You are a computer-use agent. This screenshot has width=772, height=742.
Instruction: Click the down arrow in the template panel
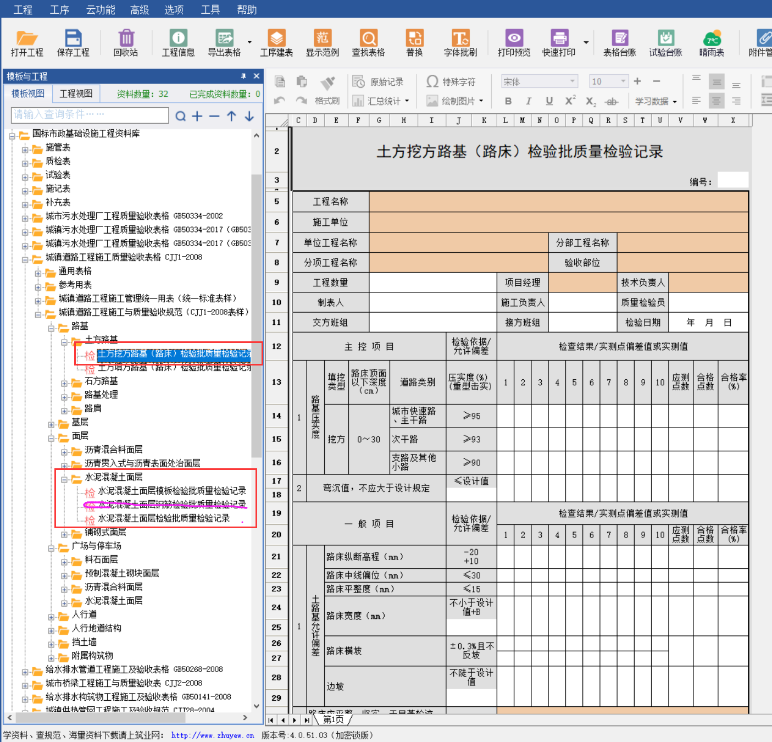coord(249,116)
